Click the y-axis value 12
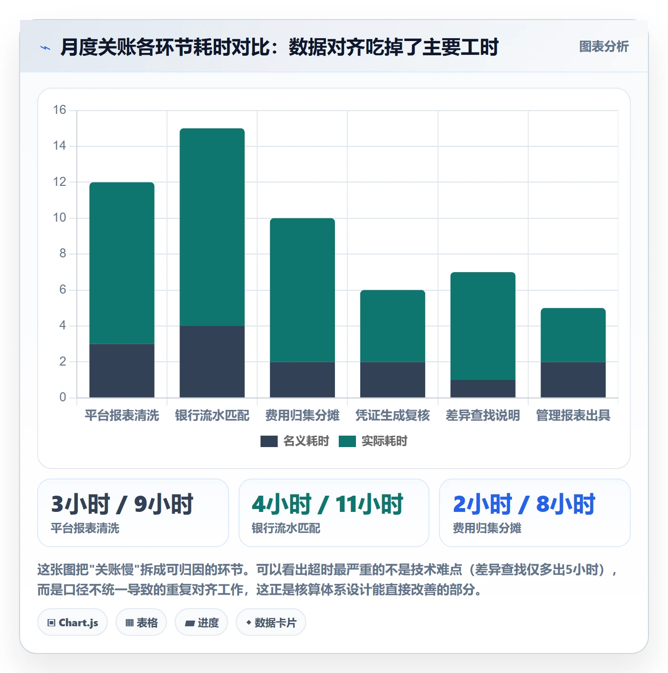Image resolution: width=668 pixels, height=673 pixels. [x=60, y=182]
